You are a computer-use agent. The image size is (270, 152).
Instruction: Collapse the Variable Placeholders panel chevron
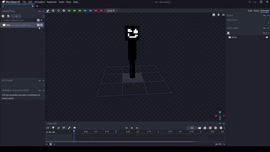pyautogui.click(x=43, y=90)
